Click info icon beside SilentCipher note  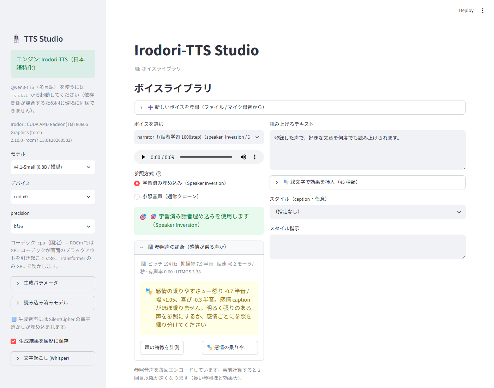tap(14, 319)
